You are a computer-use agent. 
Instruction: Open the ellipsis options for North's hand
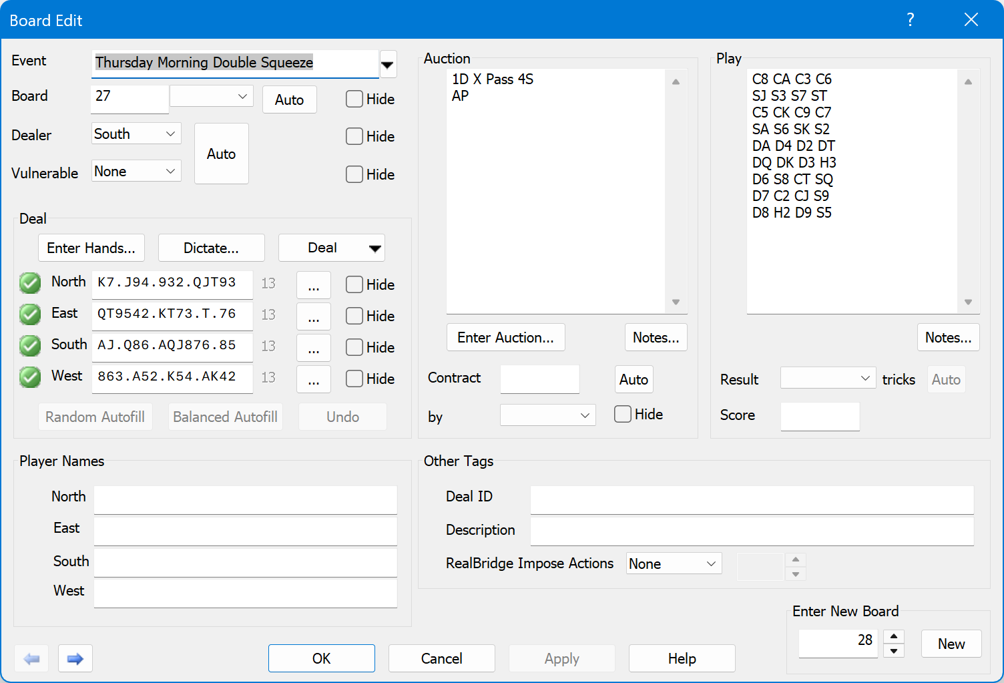click(x=313, y=284)
